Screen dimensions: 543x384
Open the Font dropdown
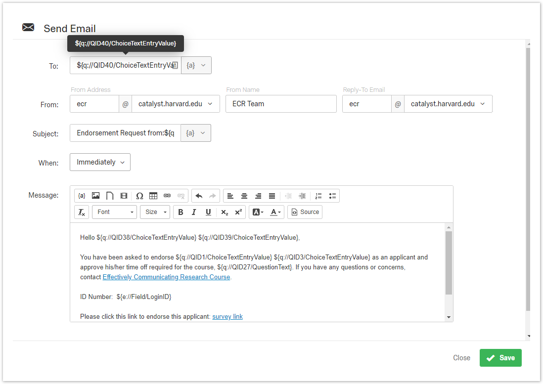point(114,212)
